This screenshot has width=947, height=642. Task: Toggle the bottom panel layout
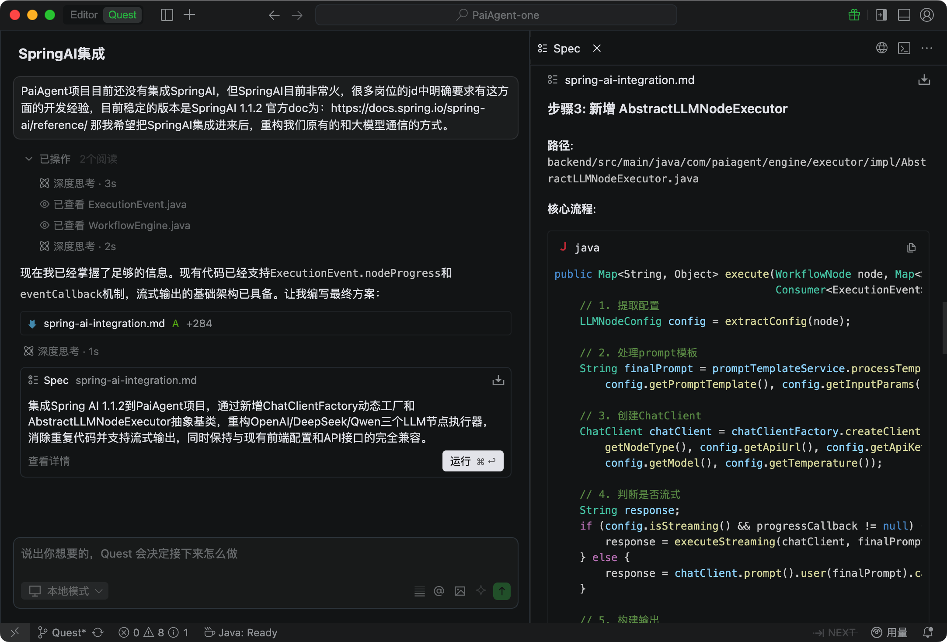tap(904, 15)
